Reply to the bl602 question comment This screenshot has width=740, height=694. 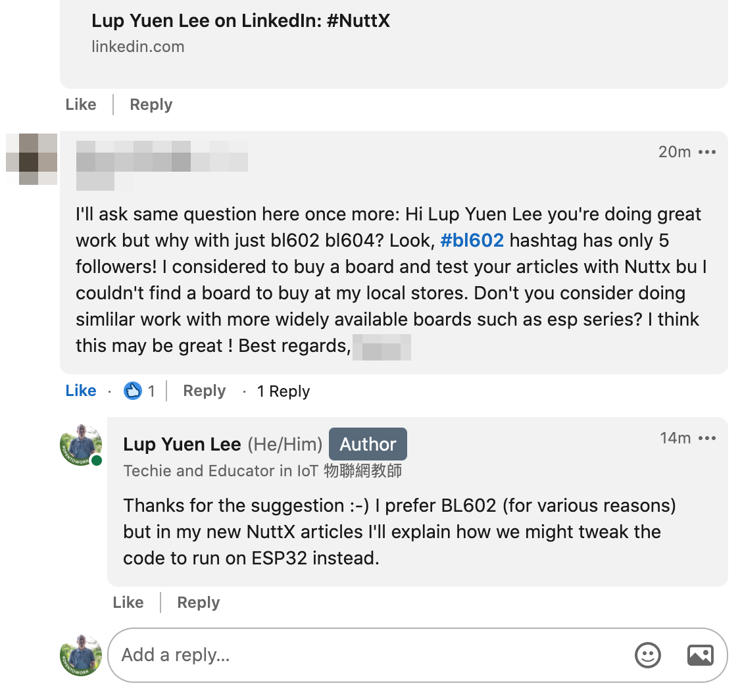[204, 391]
